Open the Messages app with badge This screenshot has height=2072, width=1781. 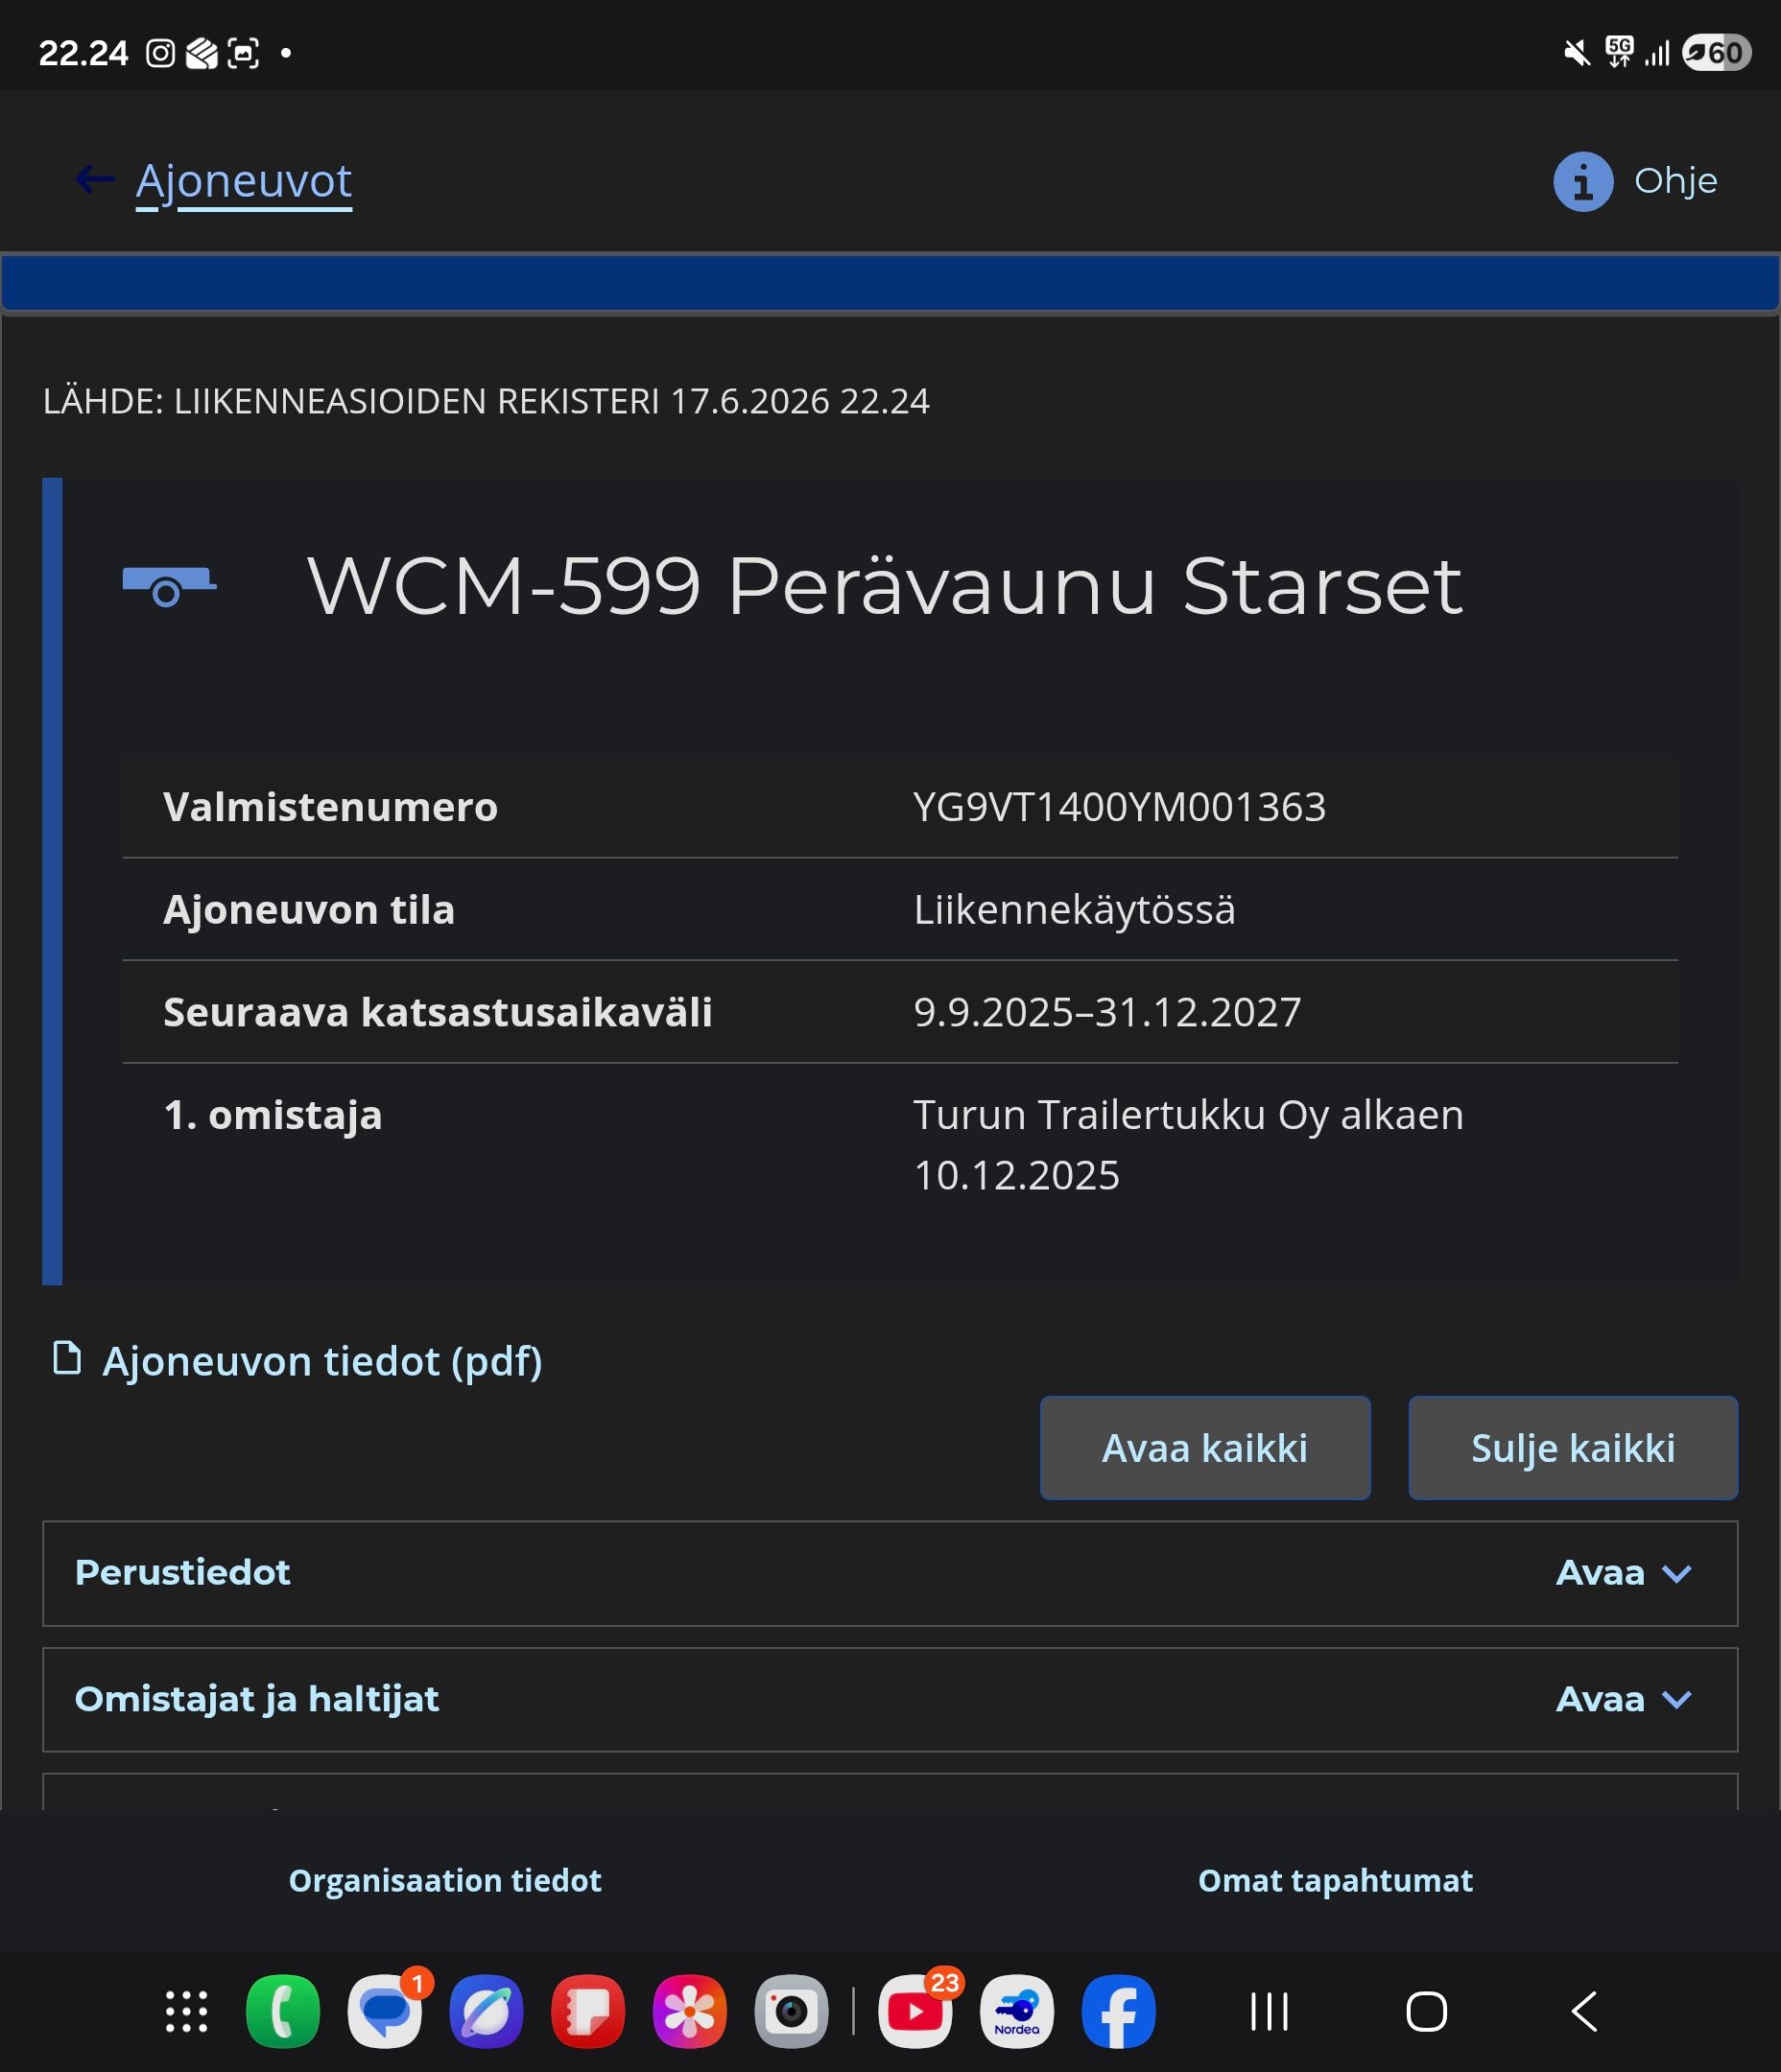tap(385, 2012)
